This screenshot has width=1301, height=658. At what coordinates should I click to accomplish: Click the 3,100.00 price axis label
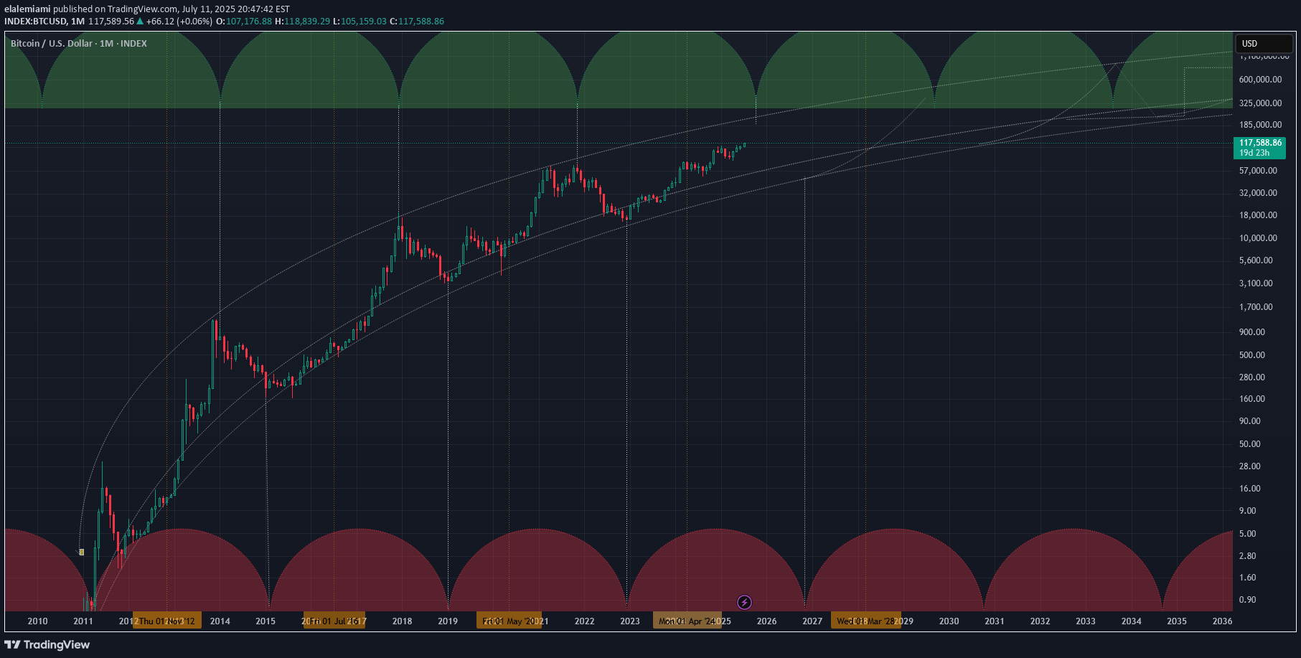(x=1257, y=283)
